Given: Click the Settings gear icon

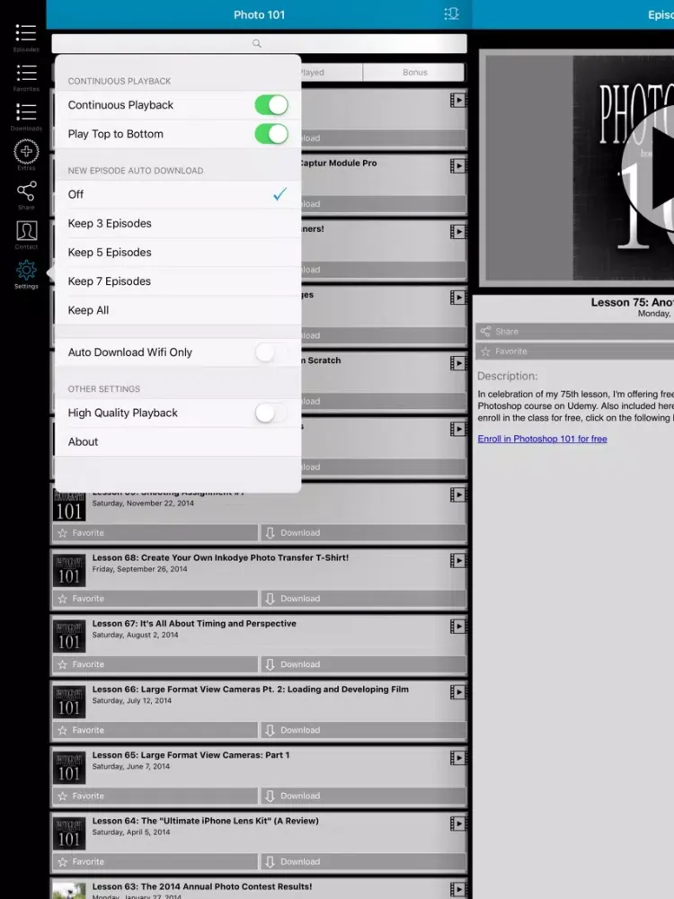Looking at the screenshot, I should [26, 272].
